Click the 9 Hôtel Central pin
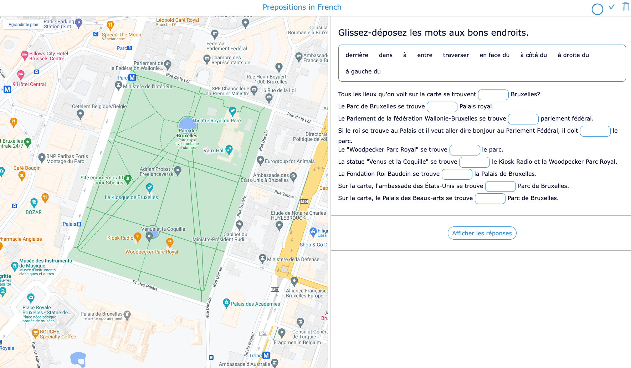631x368 pixels. [x=21, y=75]
